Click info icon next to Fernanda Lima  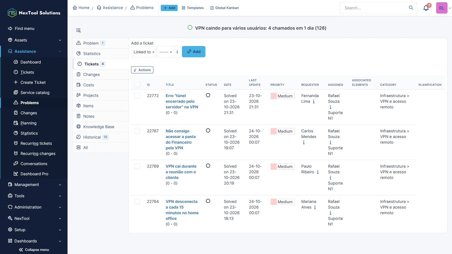click(x=314, y=101)
